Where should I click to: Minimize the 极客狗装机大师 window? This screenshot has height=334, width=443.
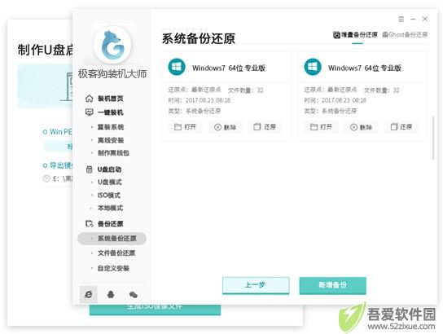(413, 19)
